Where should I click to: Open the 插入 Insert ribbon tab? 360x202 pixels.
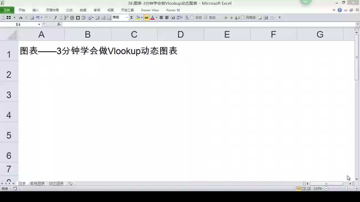pyautogui.click(x=35, y=10)
